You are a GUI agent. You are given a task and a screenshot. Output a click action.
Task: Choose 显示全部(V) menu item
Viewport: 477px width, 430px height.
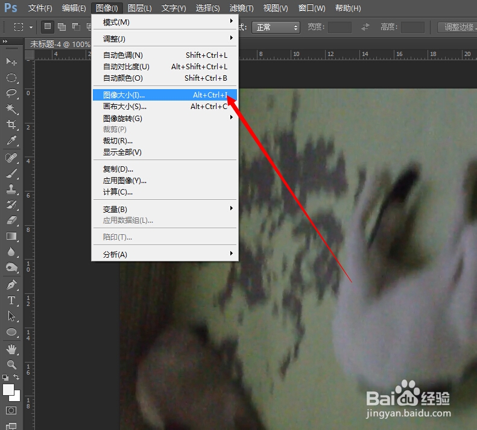(165, 152)
